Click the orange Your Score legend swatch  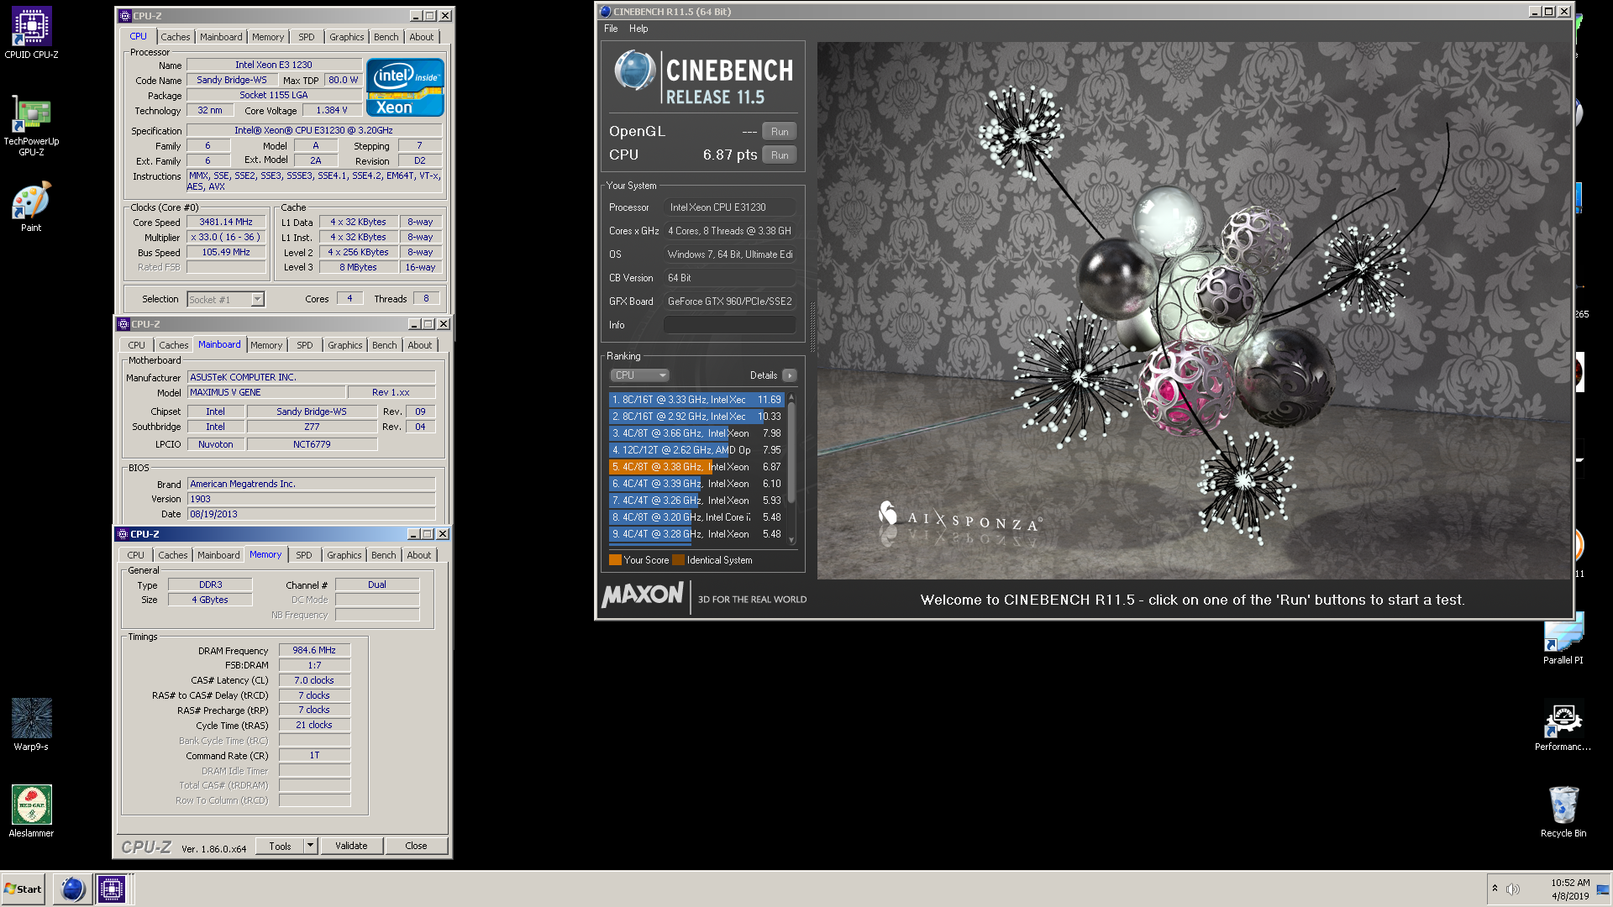pos(615,560)
